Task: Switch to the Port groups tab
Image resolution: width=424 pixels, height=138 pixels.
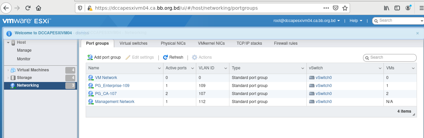Action: point(97,43)
